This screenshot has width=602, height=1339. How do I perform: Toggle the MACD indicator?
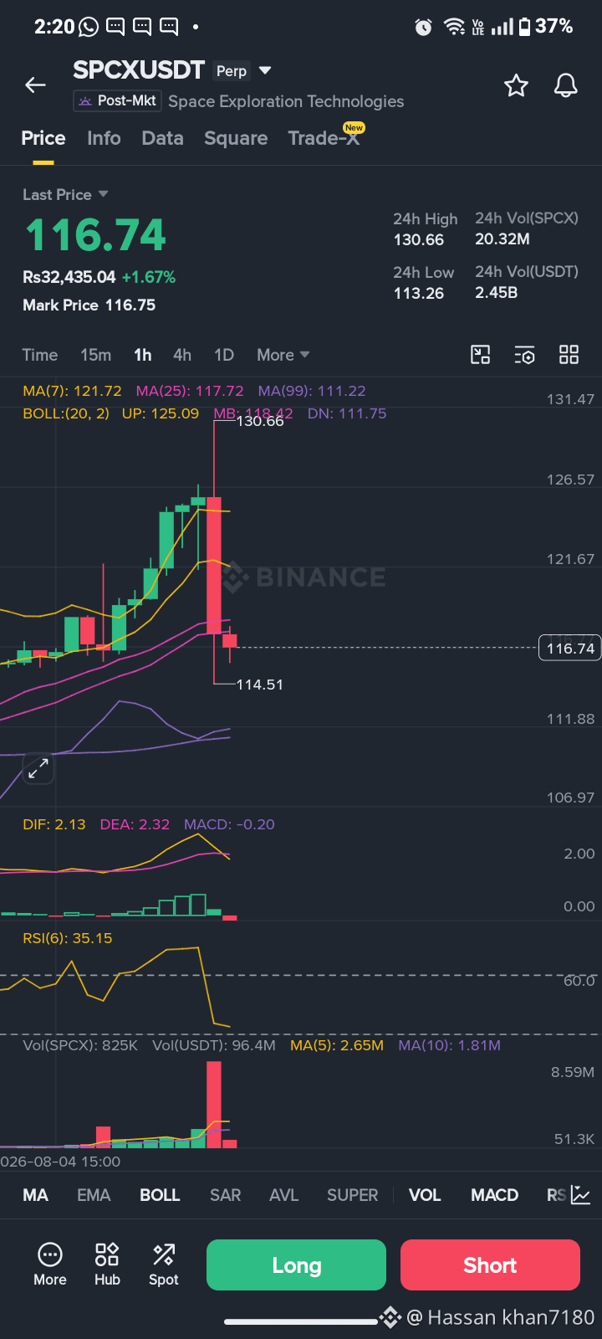click(x=494, y=1195)
